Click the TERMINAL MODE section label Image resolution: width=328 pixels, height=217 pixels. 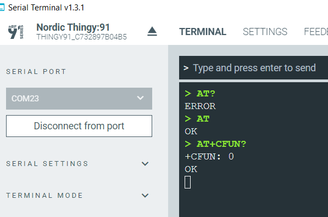coord(45,196)
